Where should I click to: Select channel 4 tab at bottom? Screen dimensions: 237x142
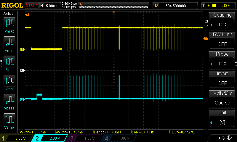[119, 138]
